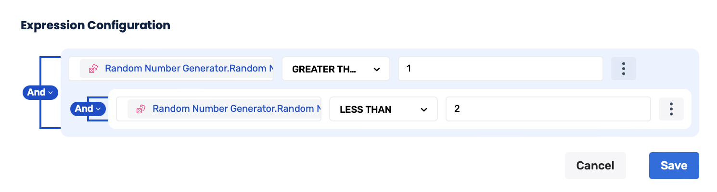Click the chevron on the inner And pill
The image size is (717, 192).
[x=98, y=109]
